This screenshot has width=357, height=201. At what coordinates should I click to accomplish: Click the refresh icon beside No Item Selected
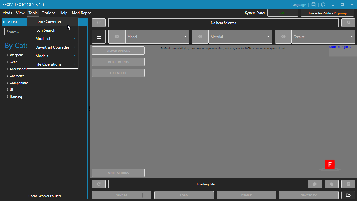coord(99,23)
